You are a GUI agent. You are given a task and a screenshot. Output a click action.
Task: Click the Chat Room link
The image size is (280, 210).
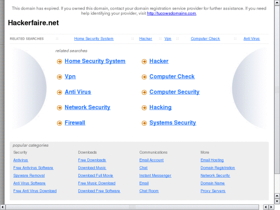tap(149, 191)
